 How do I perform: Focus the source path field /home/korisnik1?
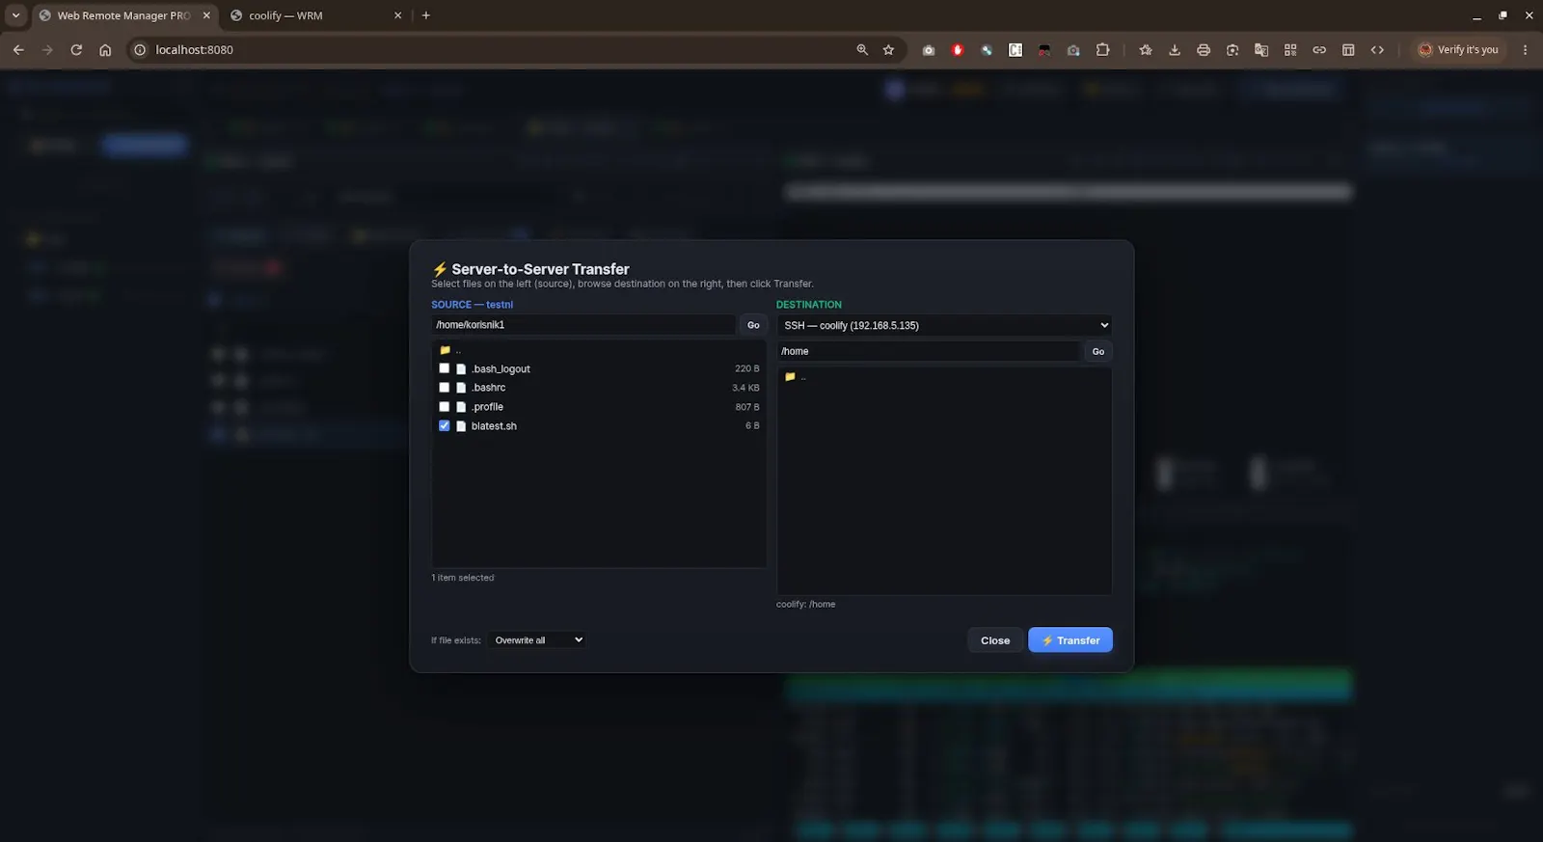tap(583, 325)
